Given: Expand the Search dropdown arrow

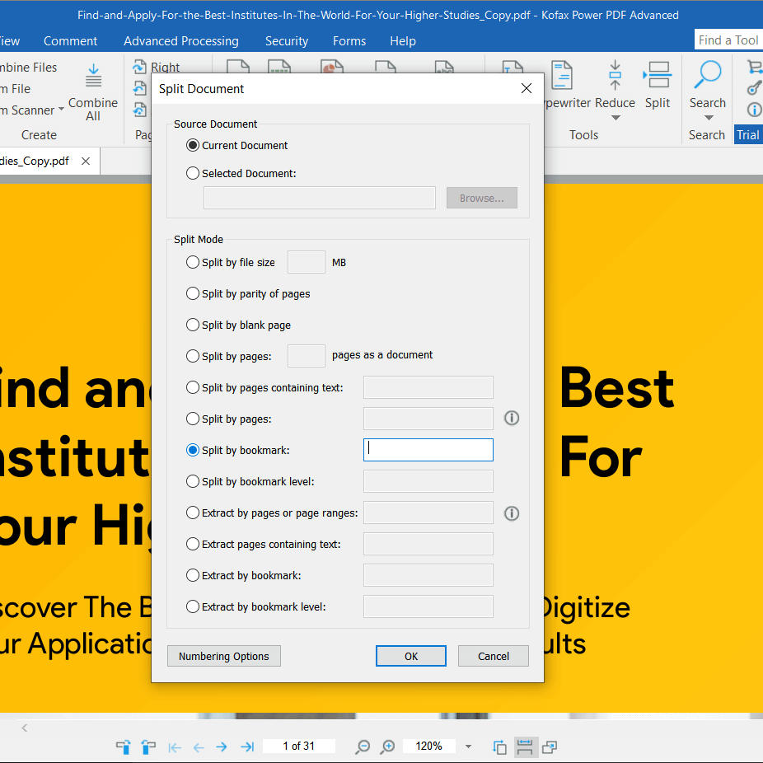Looking at the screenshot, I should click(x=709, y=118).
